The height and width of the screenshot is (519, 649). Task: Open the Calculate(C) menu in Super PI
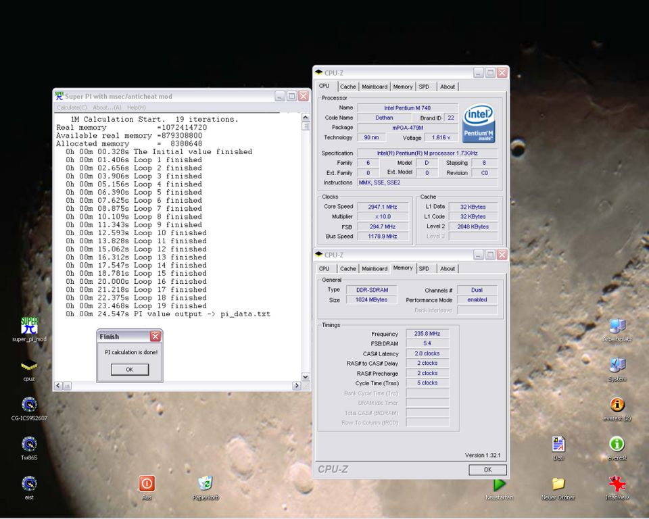coord(72,107)
